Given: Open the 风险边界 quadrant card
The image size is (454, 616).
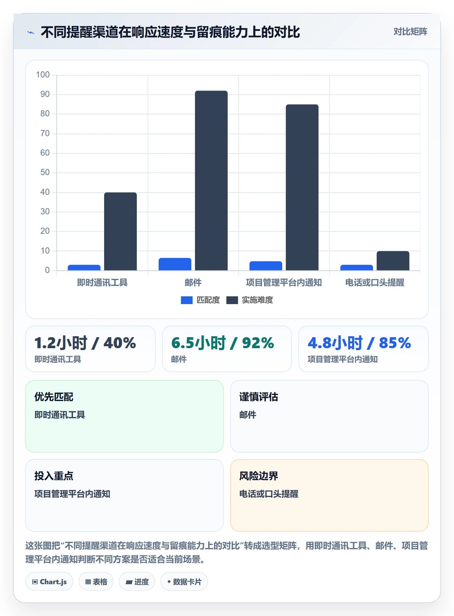Looking at the screenshot, I should (x=329, y=495).
